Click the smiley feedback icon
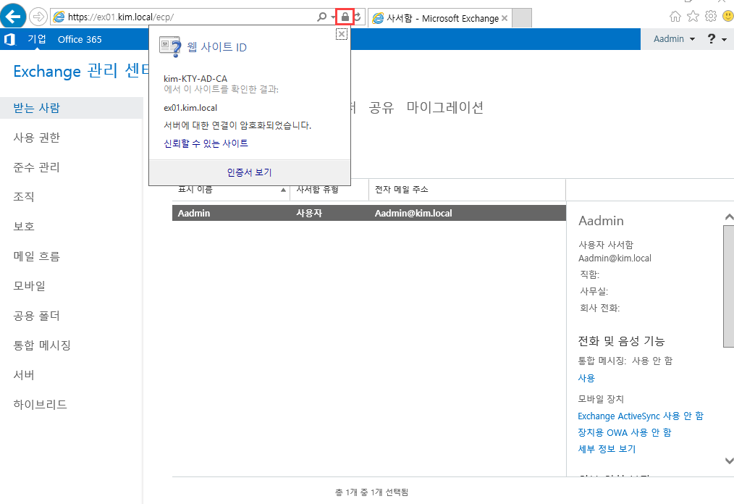Screen dimensions: 734x504 [x=728, y=16]
